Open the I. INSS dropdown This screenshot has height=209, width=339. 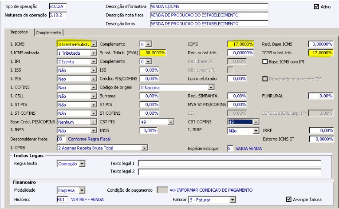[94, 131]
